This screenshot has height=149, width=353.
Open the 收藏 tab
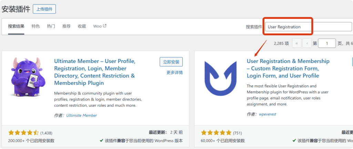click(82, 26)
